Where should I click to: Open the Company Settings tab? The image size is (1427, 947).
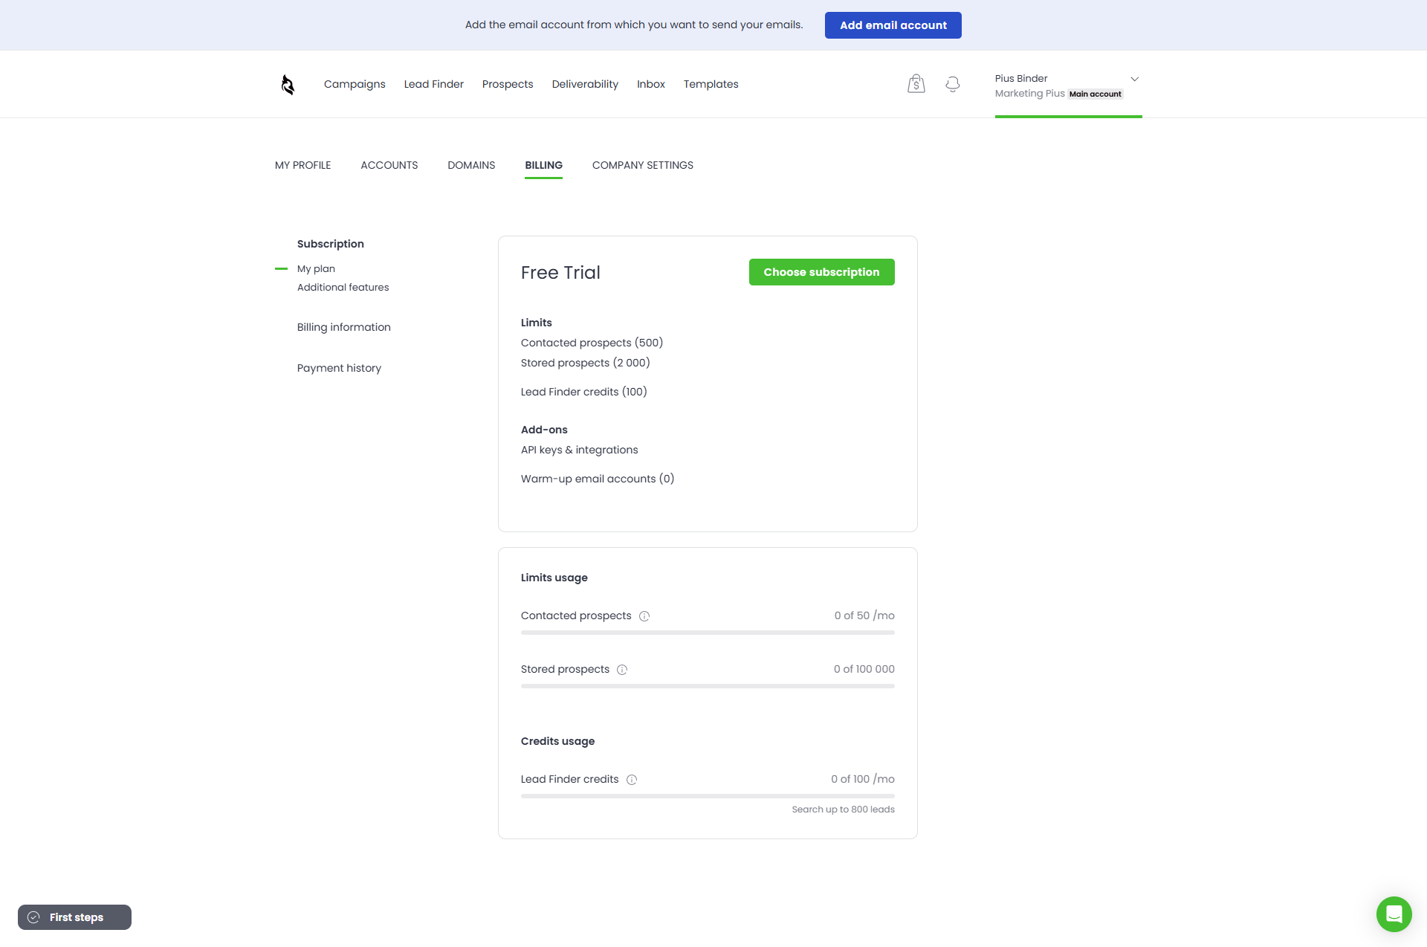[x=642, y=165]
